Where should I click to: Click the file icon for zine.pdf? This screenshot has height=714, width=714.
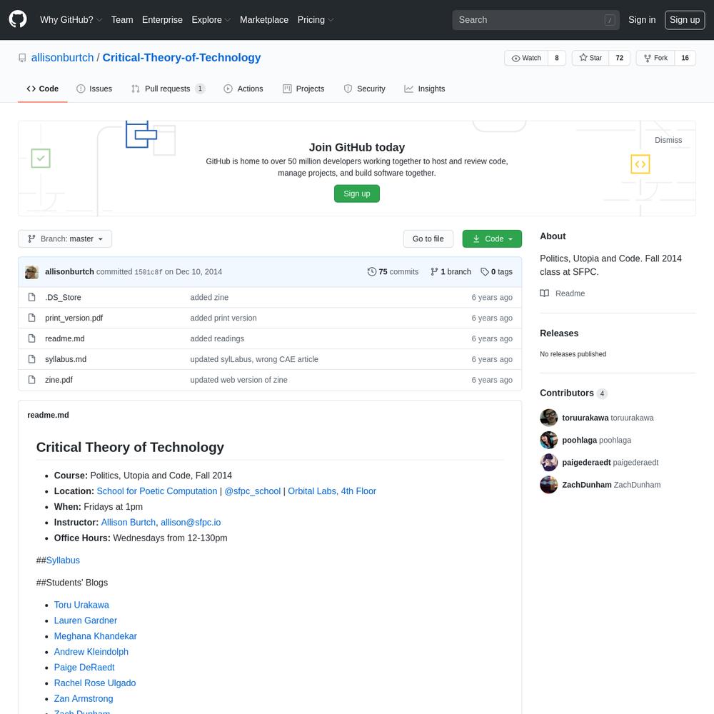coord(31,380)
